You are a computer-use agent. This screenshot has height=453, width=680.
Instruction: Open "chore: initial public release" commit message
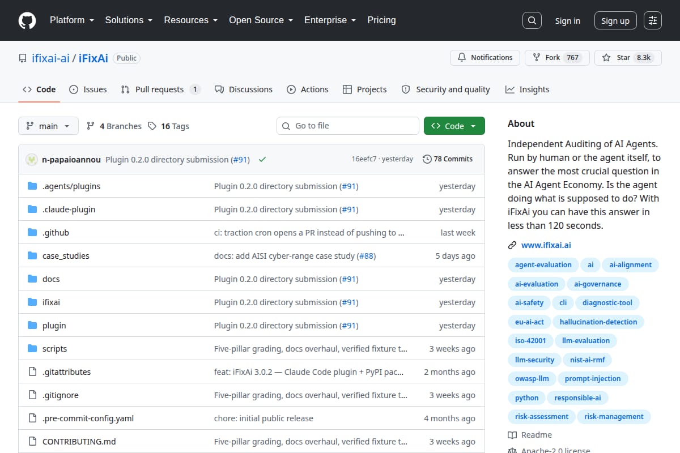click(x=263, y=418)
